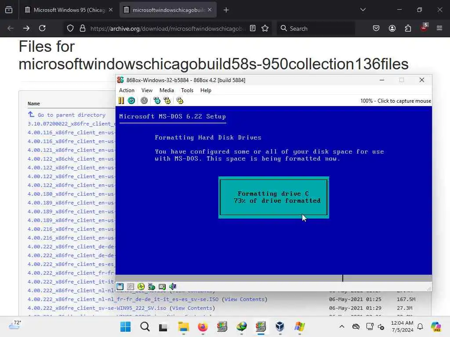Click View Contents for nl-nl_fr-fr multi-language ISO
Screen dimensions: 450x337
(x=244, y=299)
